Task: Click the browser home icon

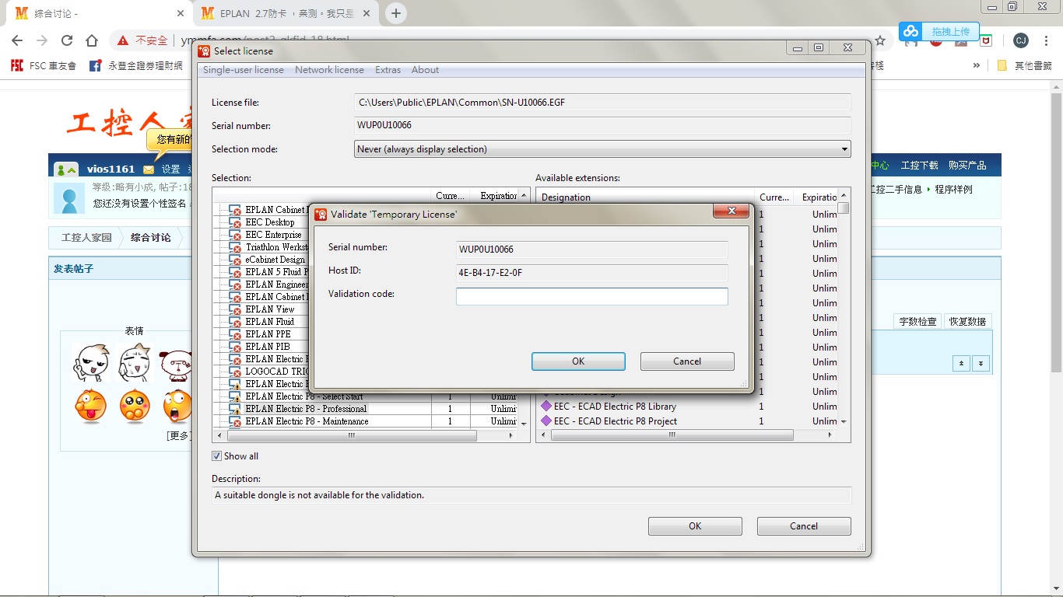Action: 92,40
